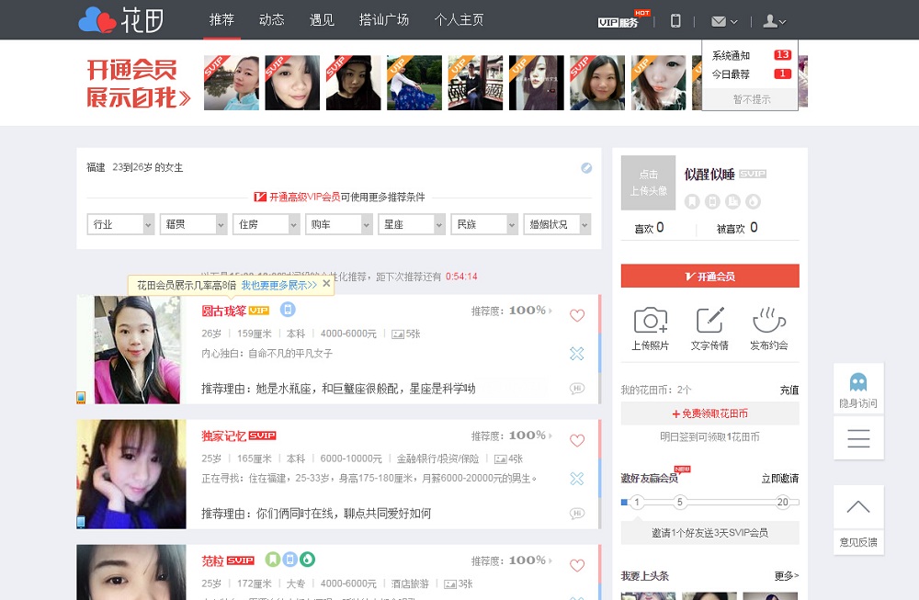Switch to the 推荐 tab
The height and width of the screenshot is (600, 919).
coord(221,20)
